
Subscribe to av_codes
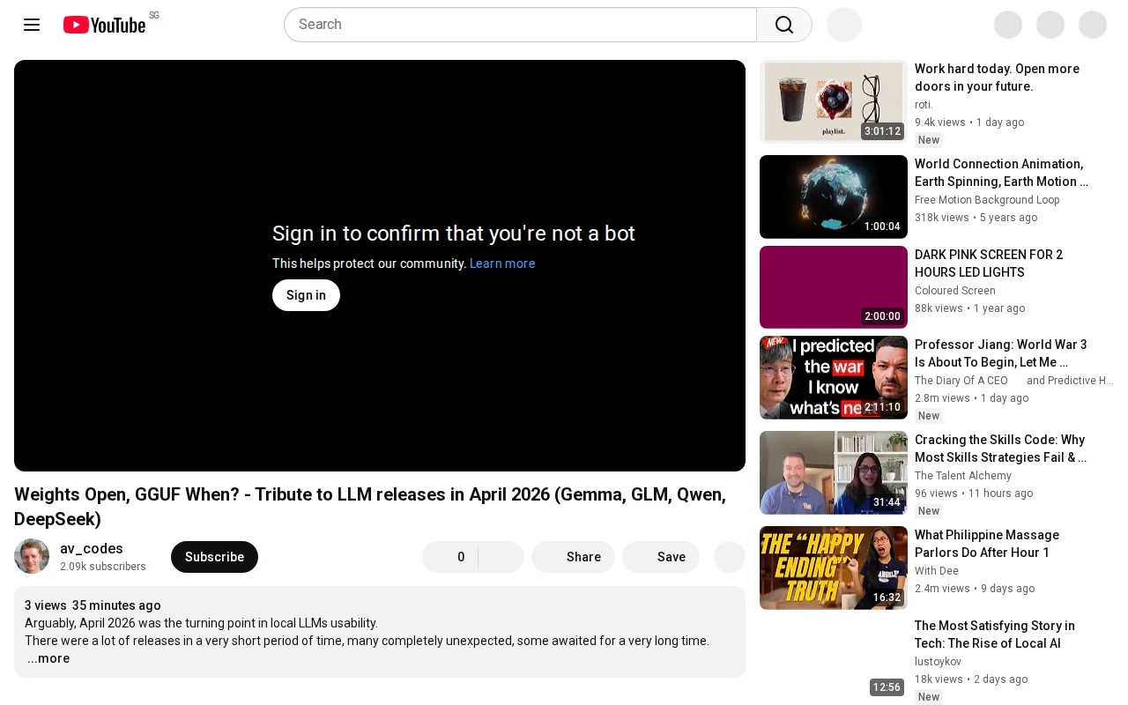pos(214,557)
